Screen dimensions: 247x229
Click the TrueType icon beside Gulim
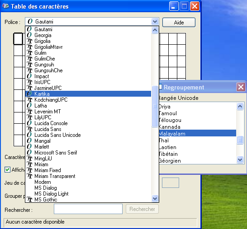tap(29, 53)
